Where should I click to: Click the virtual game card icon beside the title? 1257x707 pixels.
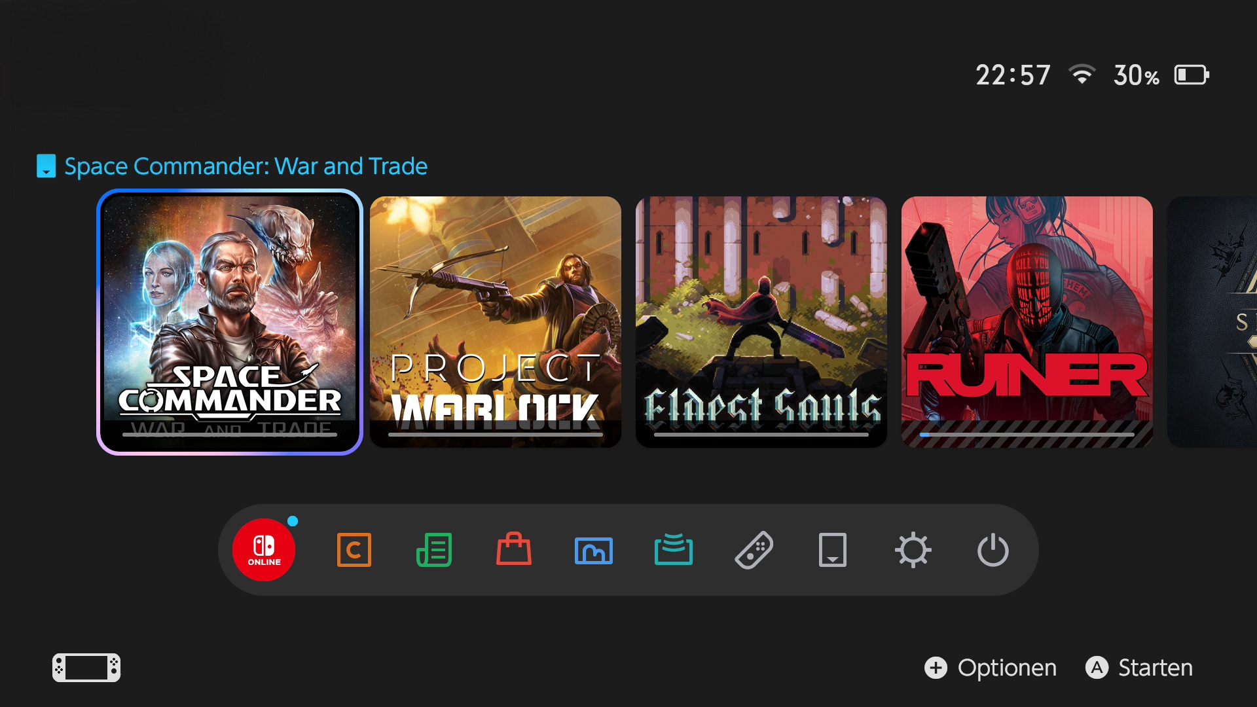46,166
